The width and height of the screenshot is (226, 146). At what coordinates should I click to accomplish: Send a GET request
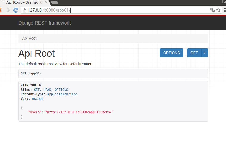tap(194, 53)
